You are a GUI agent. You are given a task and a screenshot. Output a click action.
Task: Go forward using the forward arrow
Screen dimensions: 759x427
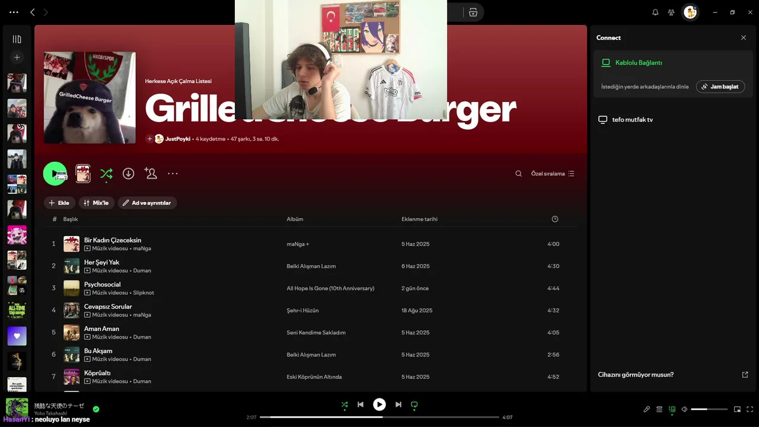pos(46,12)
